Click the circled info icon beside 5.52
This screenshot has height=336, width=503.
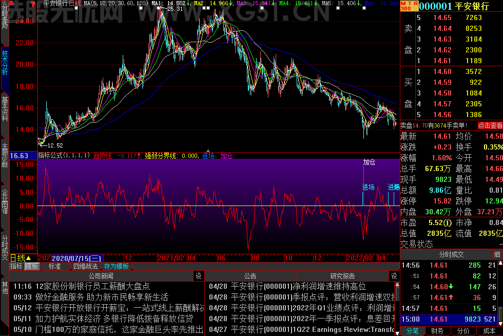pos(448,222)
